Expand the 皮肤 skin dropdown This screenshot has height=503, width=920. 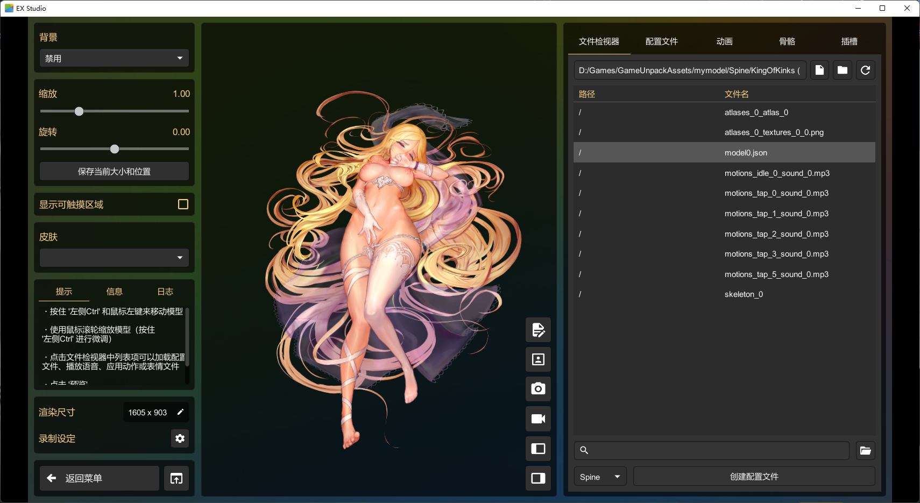pos(114,258)
